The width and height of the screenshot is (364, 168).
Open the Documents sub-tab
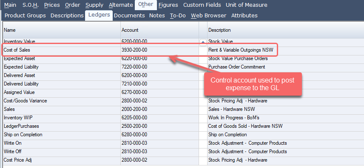point(130,16)
